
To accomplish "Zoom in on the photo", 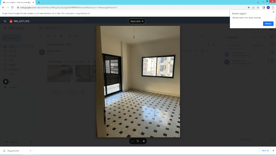I will pos(144,141).
